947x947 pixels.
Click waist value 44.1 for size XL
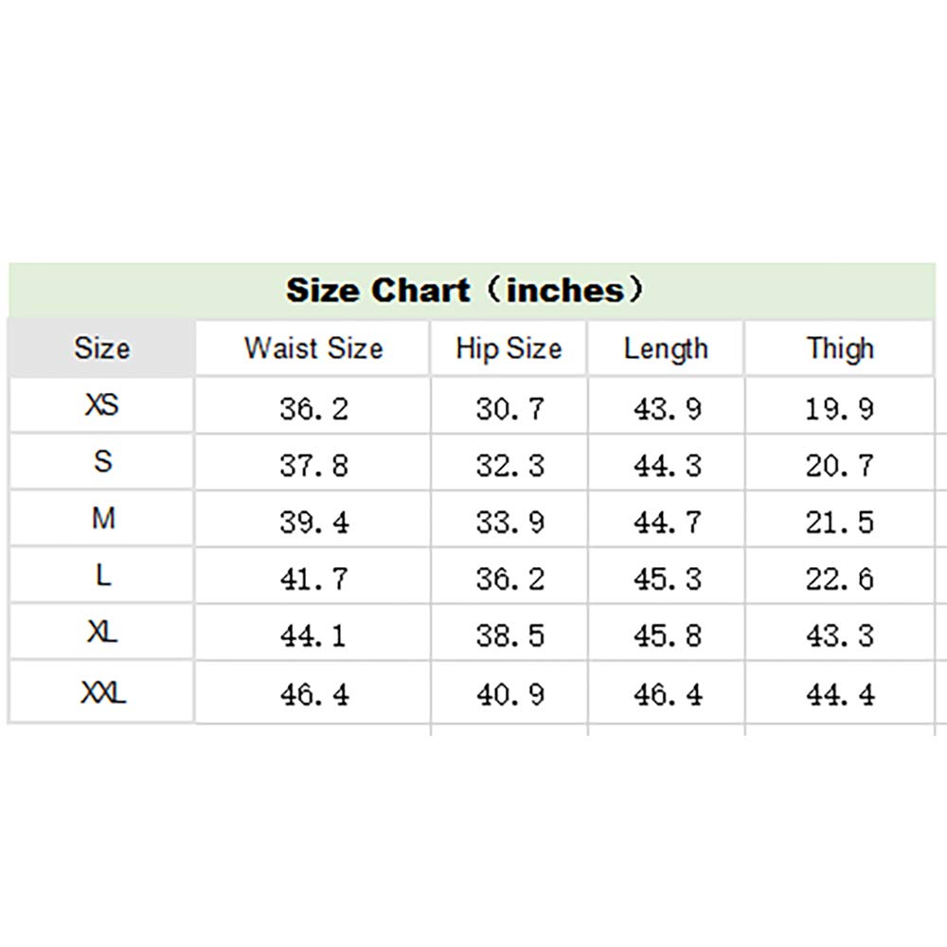[x=314, y=636]
